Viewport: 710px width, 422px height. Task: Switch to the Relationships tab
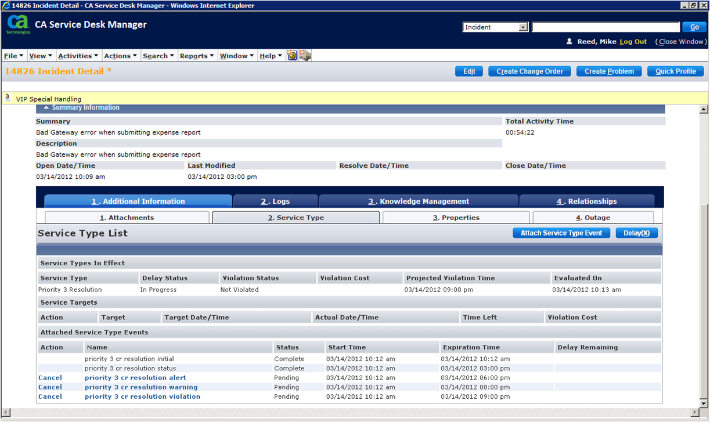coord(587,201)
